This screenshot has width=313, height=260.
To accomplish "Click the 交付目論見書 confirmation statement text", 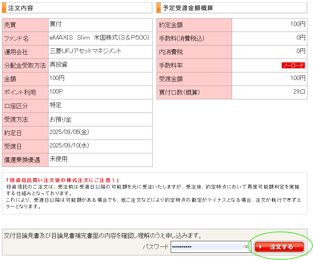I will pos(103,236).
